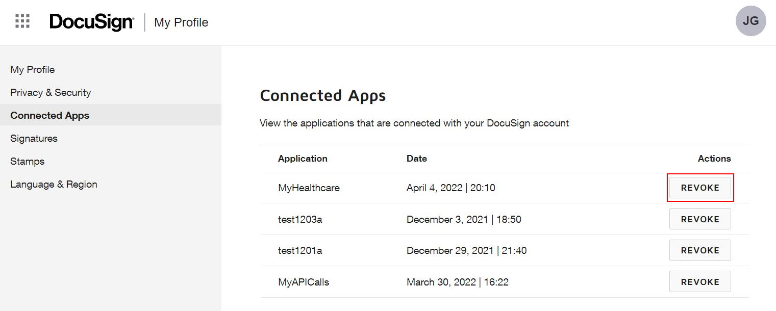
Task: Click the My Profile header title
Action: coord(181,22)
